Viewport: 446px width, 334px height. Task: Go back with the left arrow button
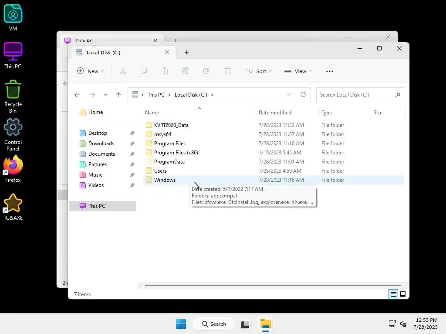pos(77,95)
